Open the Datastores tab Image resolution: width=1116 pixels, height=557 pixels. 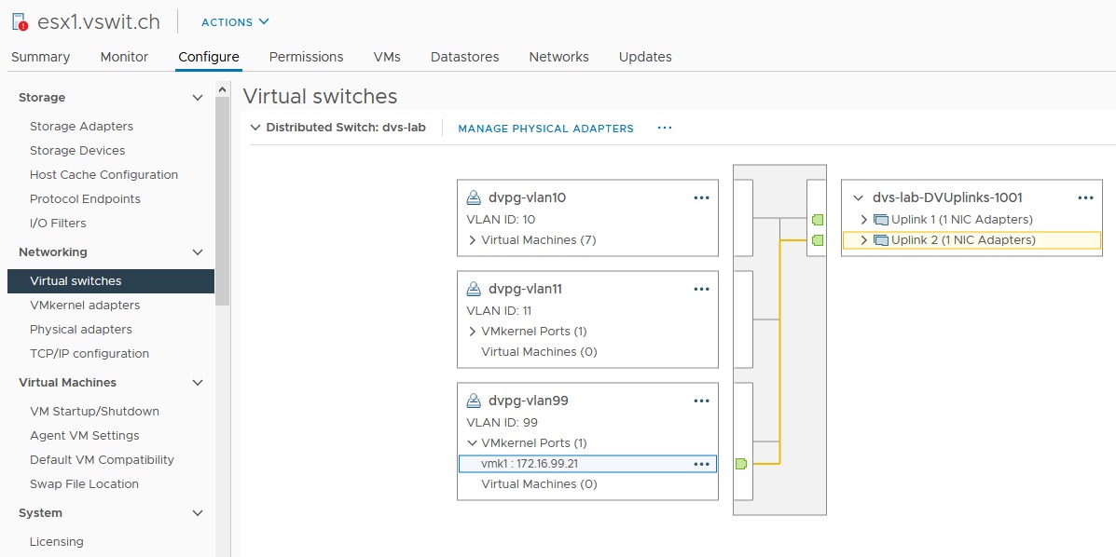pos(464,57)
